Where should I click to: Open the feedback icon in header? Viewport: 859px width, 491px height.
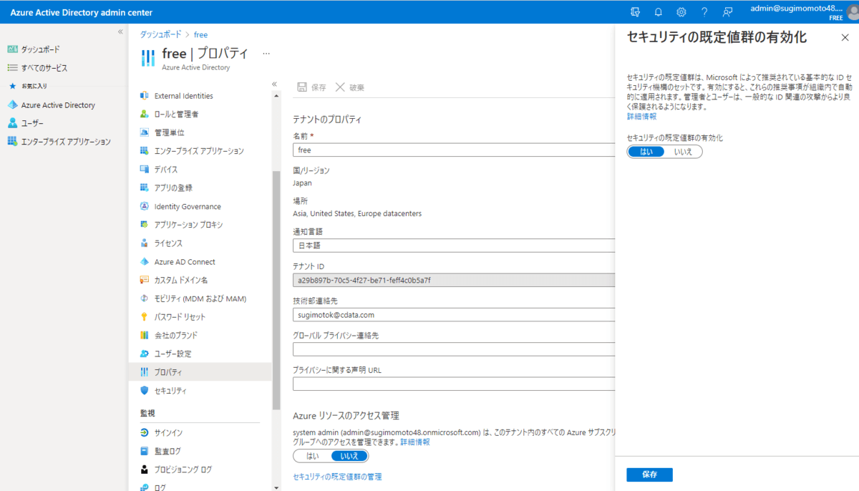[x=728, y=12]
